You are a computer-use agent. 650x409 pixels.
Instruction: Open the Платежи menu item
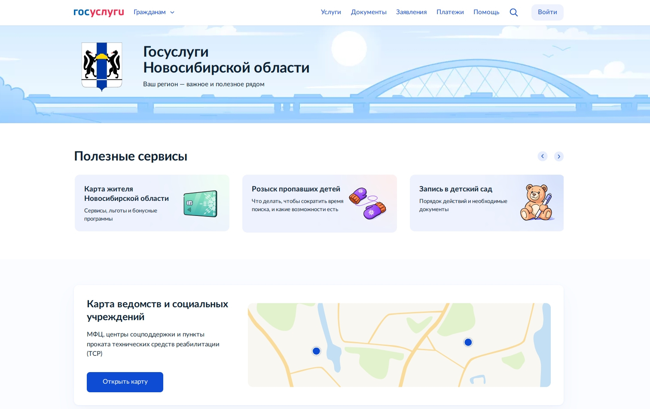point(450,12)
